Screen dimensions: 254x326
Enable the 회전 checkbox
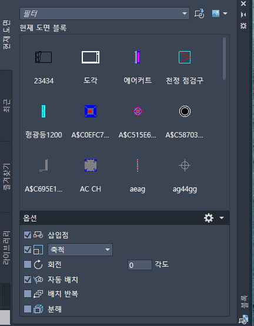pos(28,265)
